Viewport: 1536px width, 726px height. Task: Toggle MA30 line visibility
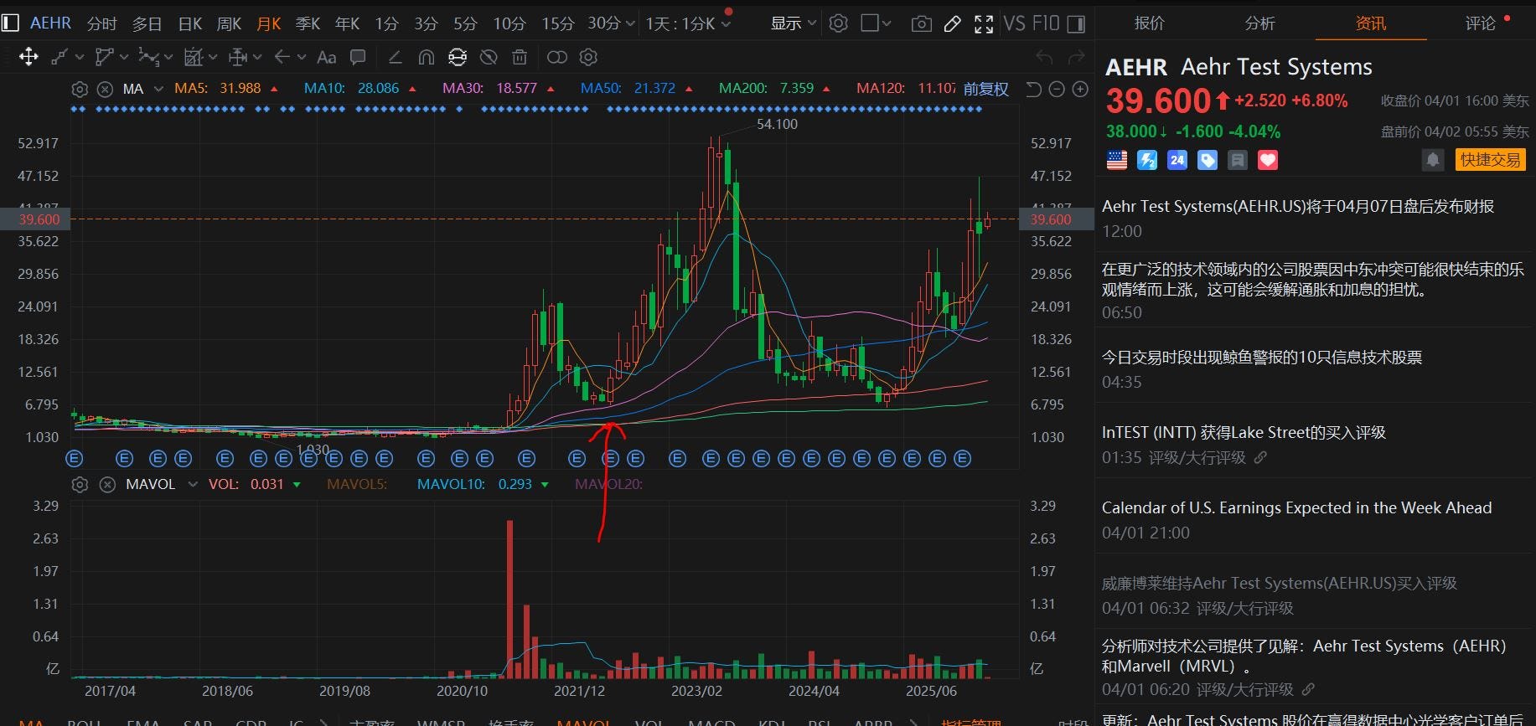pos(499,88)
